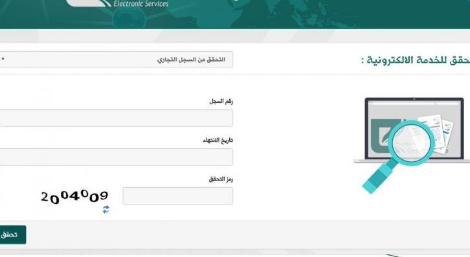Click the للخدمة الالكترونية heading

click(407, 60)
